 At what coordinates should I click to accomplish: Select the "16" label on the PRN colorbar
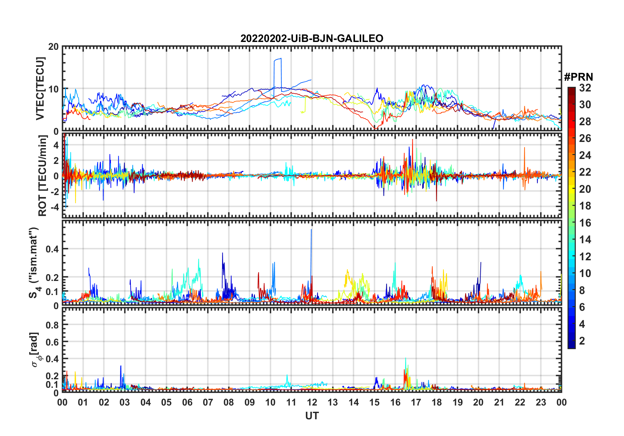(x=585, y=223)
